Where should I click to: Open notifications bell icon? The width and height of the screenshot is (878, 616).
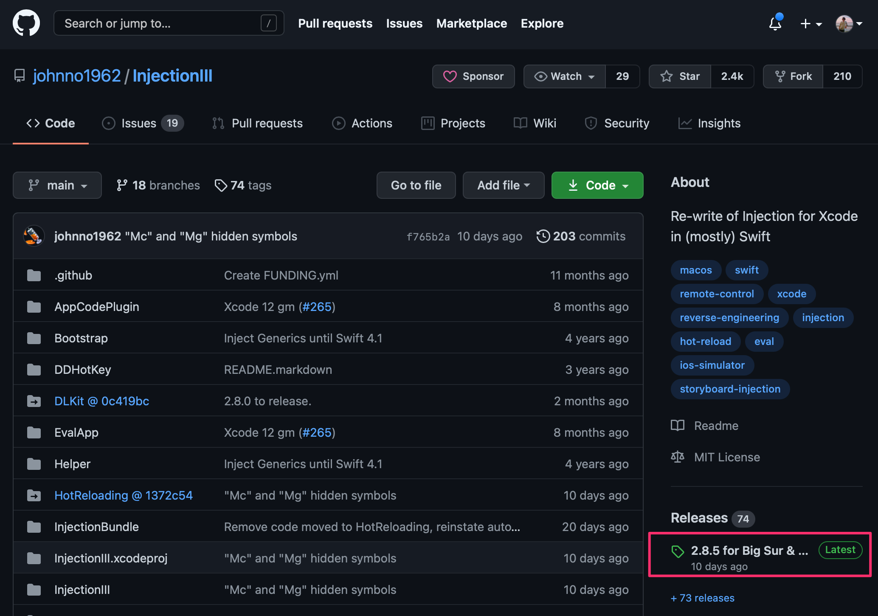(x=775, y=23)
